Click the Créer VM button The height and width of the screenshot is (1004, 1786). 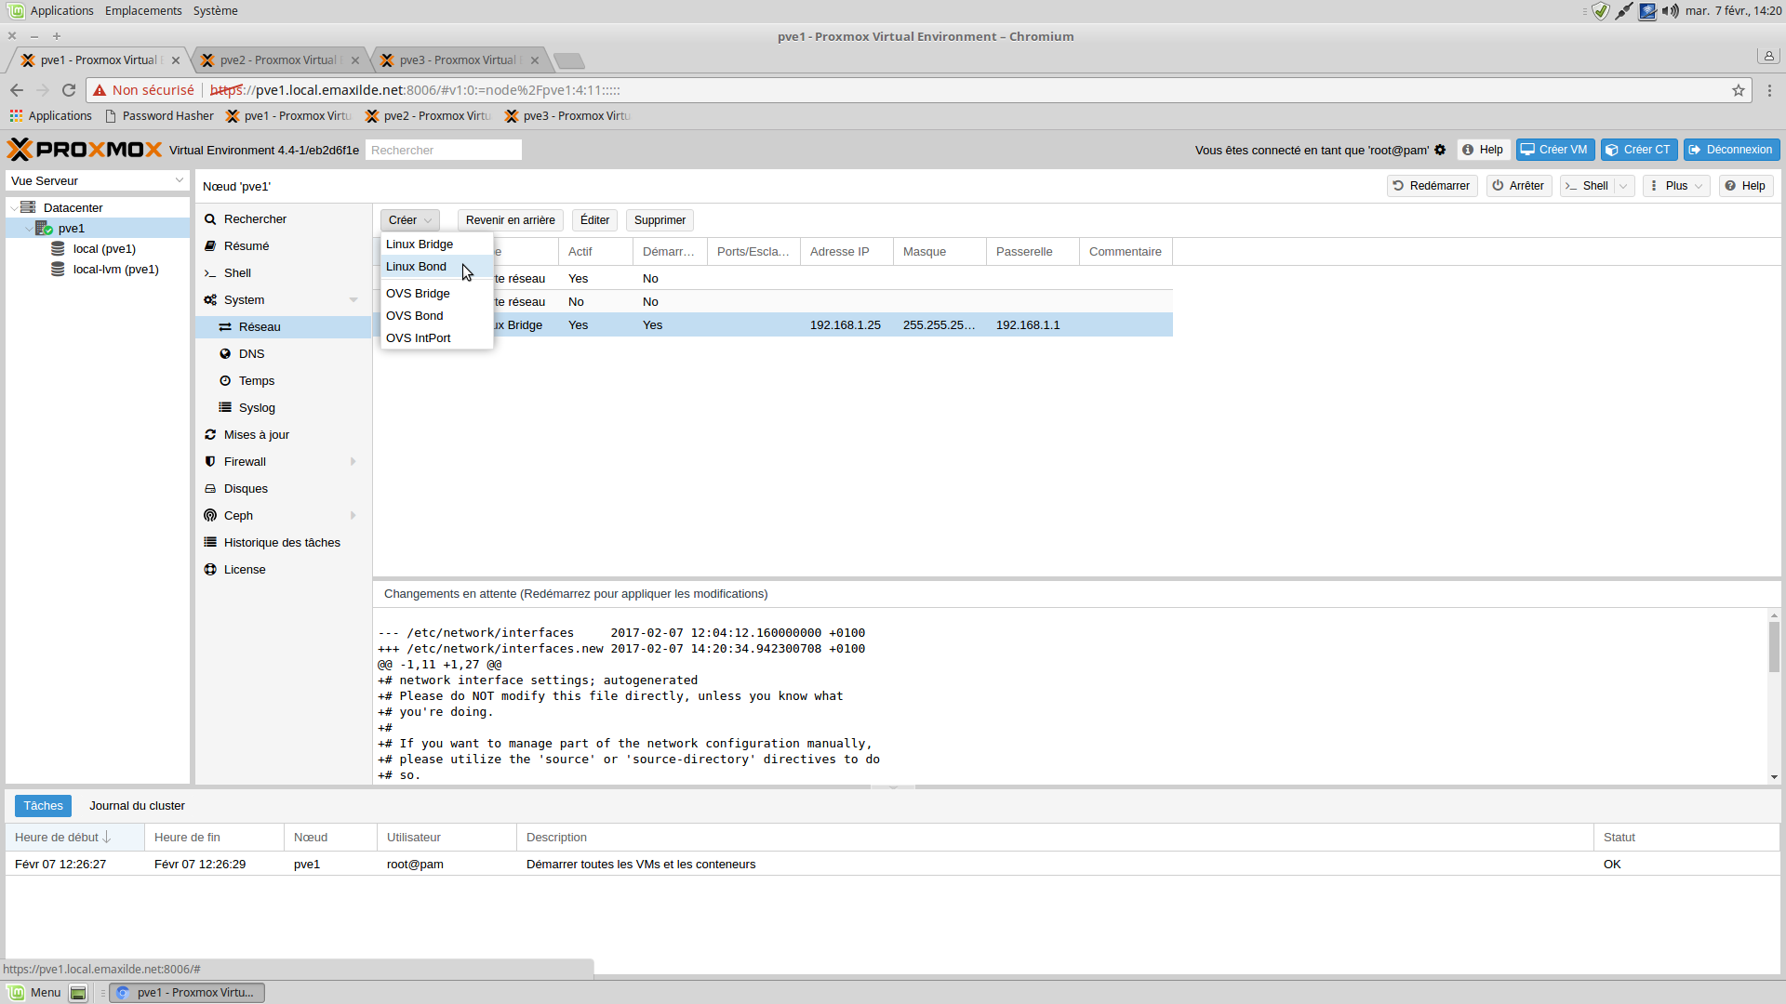click(x=1555, y=150)
